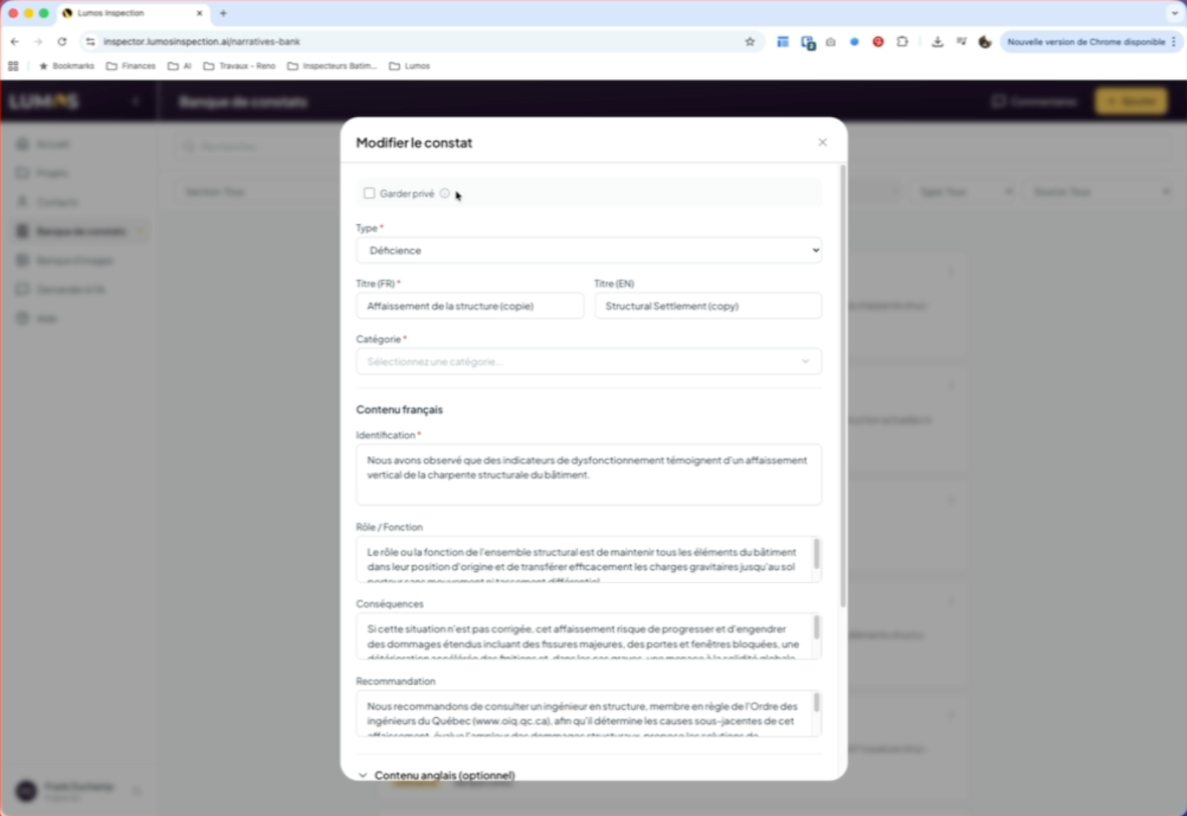Viewport: 1187px width, 816px height.
Task: Click the Conséquences textarea scrollbar
Action: click(816, 627)
